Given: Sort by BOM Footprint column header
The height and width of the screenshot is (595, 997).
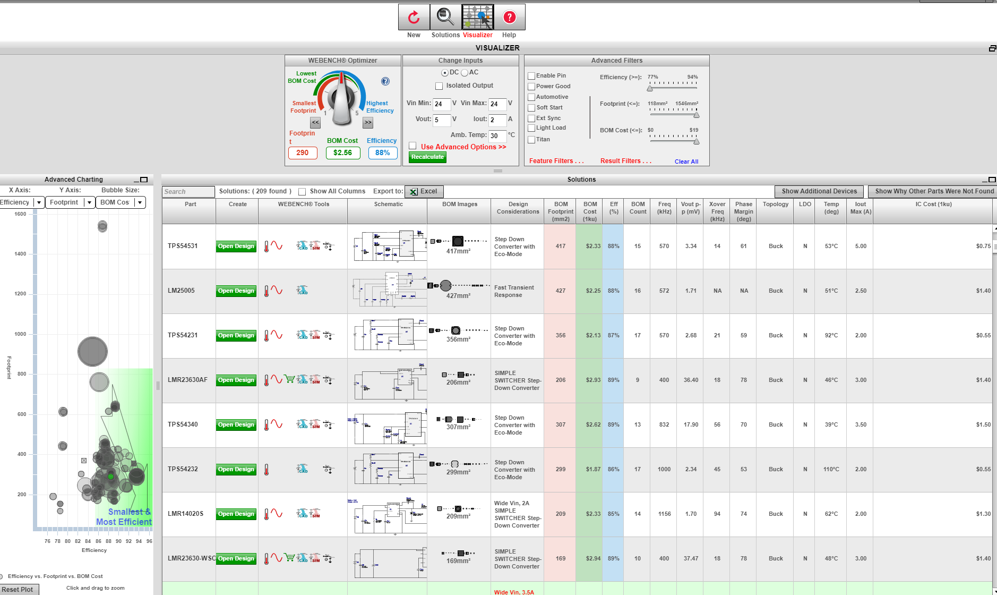Looking at the screenshot, I should click(561, 211).
